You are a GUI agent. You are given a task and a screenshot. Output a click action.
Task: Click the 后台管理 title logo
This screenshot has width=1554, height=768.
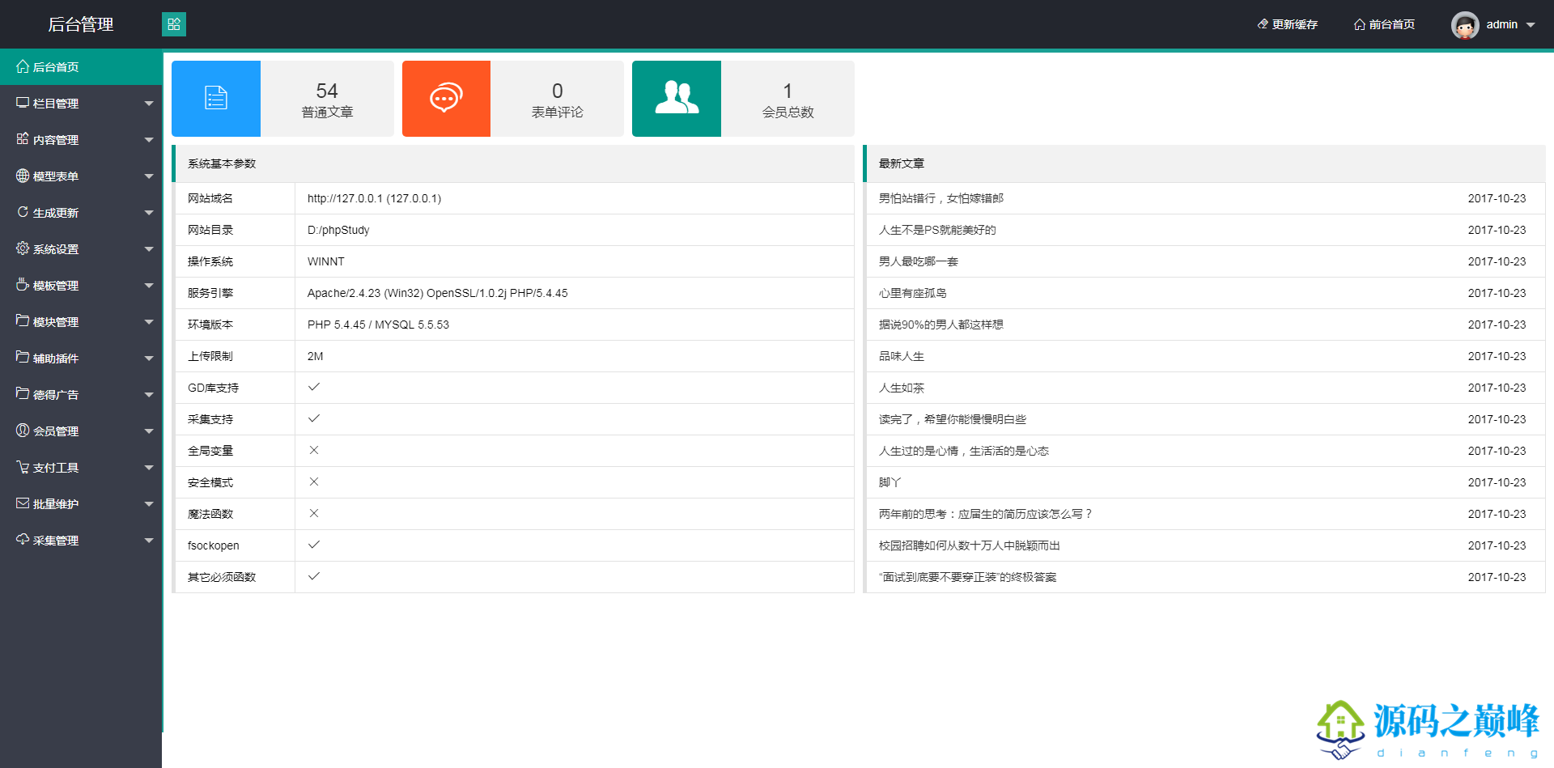[x=81, y=24]
